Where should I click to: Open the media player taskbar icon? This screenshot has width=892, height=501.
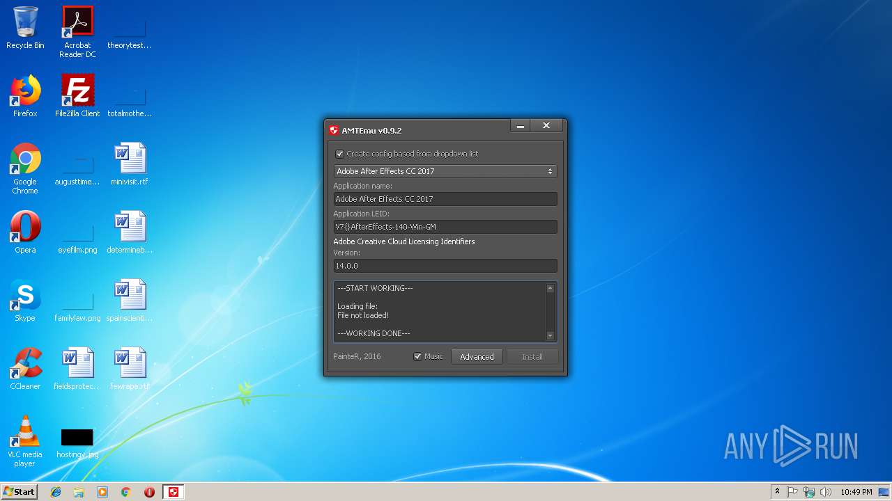pos(102,492)
